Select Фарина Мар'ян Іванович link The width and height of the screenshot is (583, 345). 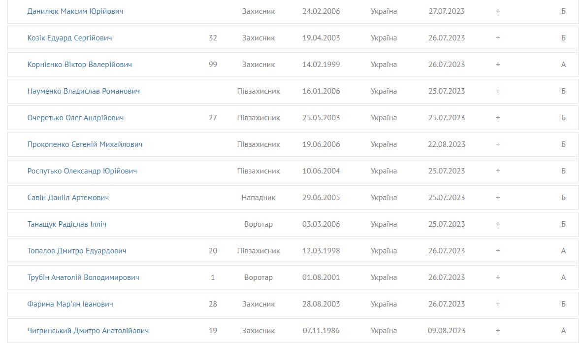pyautogui.click(x=70, y=304)
